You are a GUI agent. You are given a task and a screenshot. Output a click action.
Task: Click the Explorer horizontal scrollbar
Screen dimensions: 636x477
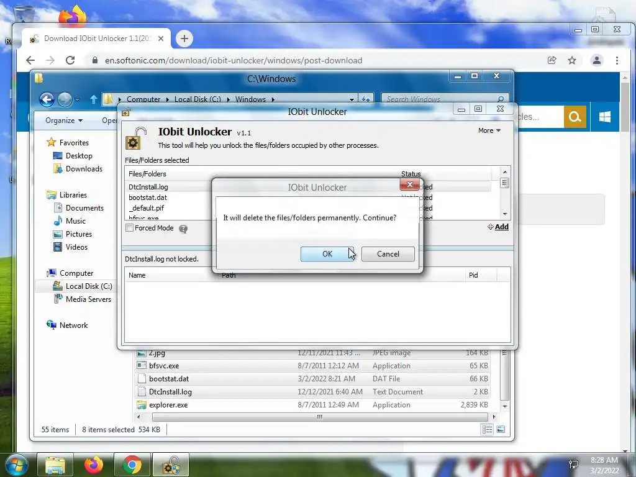tap(320, 417)
